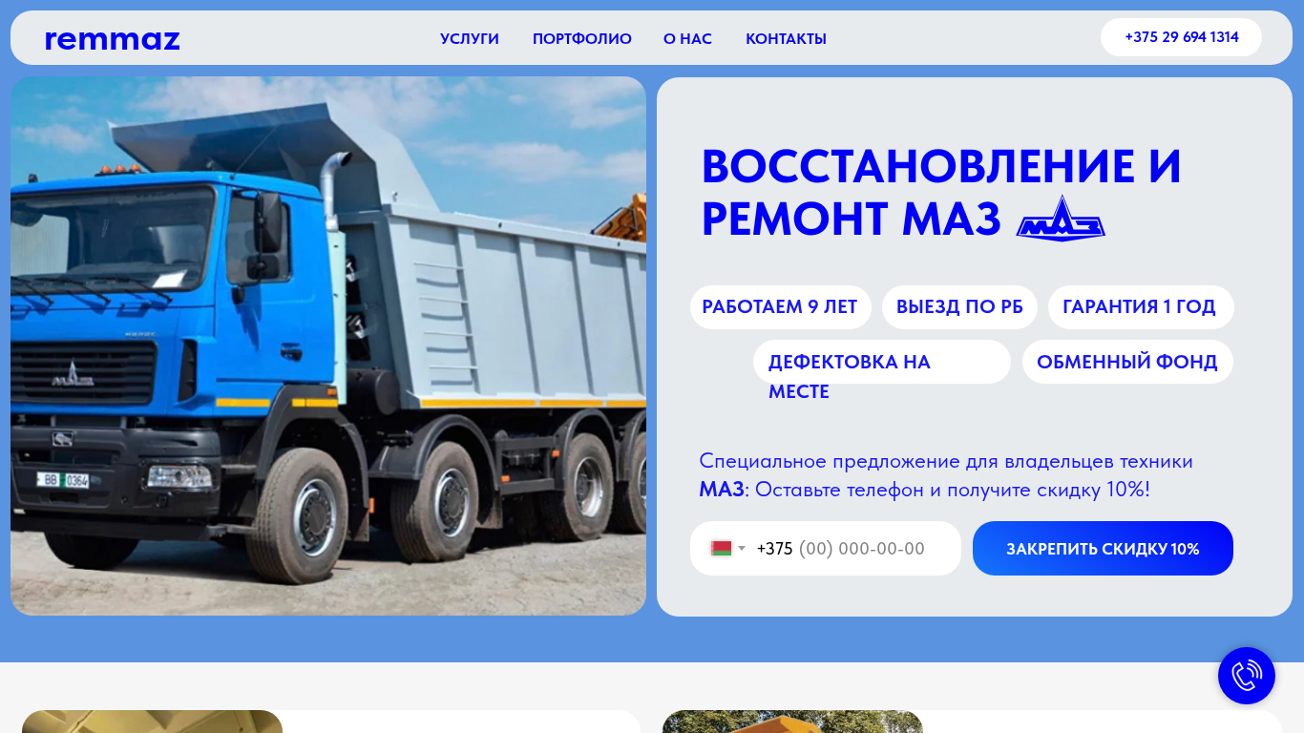The image size is (1304, 733).
Task: Open the ПОРТФОЛИО menu item
Action: pos(582,39)
